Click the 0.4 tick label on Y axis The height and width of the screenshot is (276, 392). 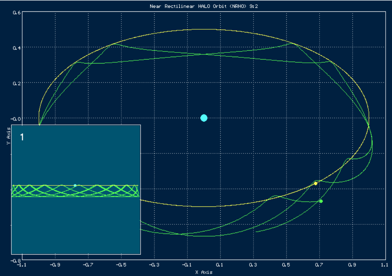[16, 47]
